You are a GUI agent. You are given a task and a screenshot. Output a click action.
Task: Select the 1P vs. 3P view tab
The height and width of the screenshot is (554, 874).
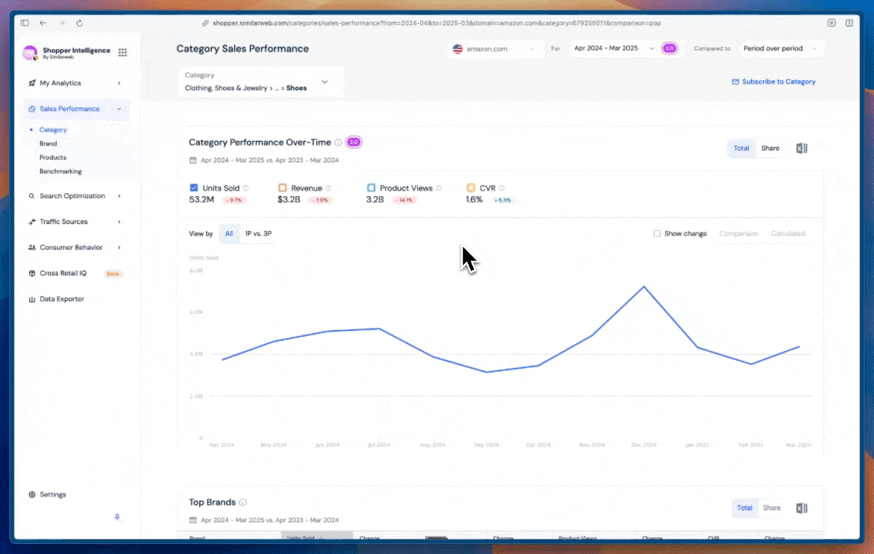258,233
